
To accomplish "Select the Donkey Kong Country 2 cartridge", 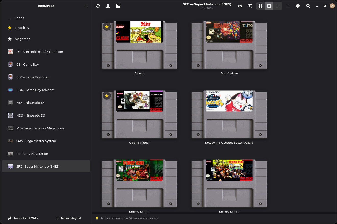I will 229,184.
